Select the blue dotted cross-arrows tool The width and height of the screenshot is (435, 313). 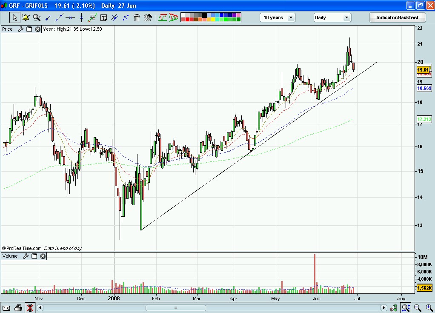(x=126, y=18)
